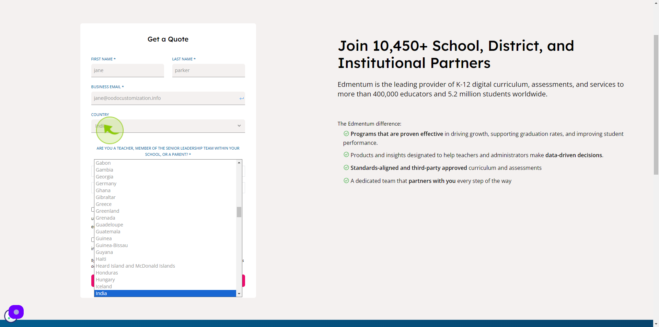
Task: Open the Country dropdown field
Action: pyautogui.click(x=168, y=126)
